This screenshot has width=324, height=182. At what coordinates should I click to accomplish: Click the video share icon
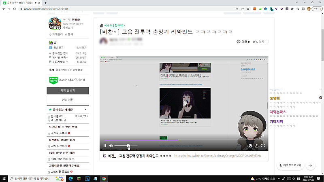click(x=257, y=146)
